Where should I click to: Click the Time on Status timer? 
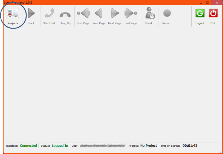tap(190, 146)
